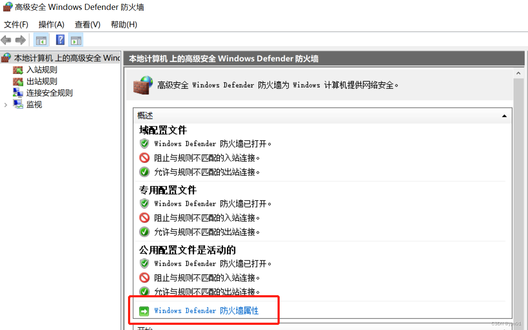Click red block icon under 公用配置文件是活动的
528x330 pixels.
click(144, 278)
